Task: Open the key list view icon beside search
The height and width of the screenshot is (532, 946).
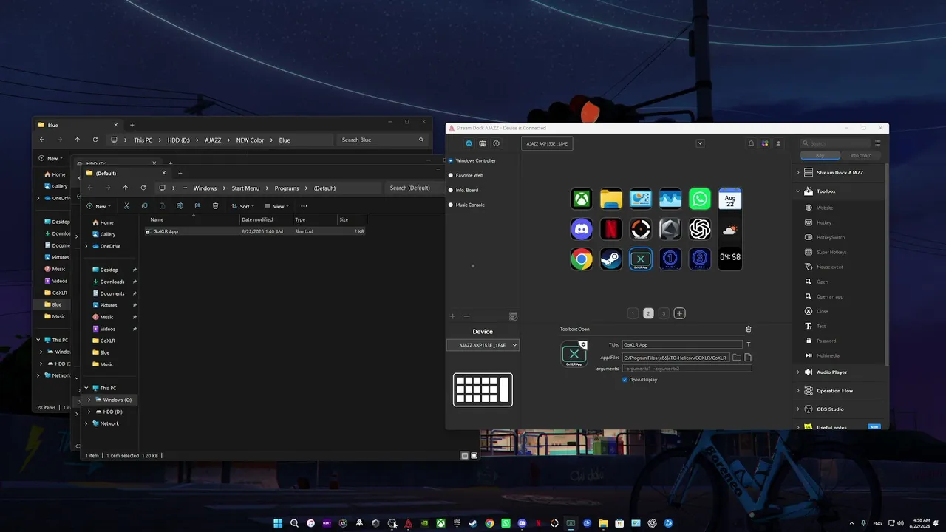Action: (878, 143)
